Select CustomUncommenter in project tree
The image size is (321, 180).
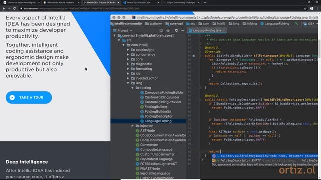155,154
